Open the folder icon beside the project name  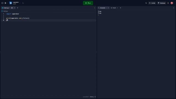click(23, 3)
